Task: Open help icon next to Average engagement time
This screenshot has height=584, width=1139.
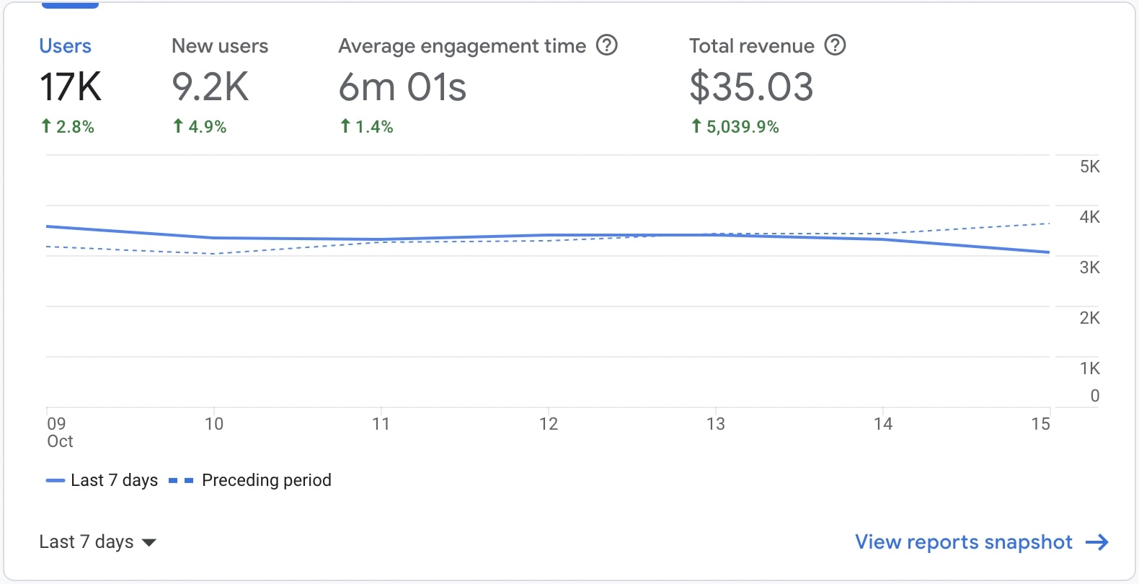Action: tap(607, 45)
